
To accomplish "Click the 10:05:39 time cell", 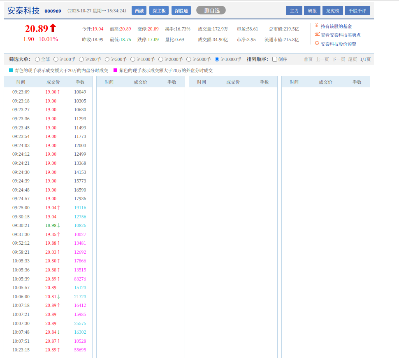I will [21, 279].
